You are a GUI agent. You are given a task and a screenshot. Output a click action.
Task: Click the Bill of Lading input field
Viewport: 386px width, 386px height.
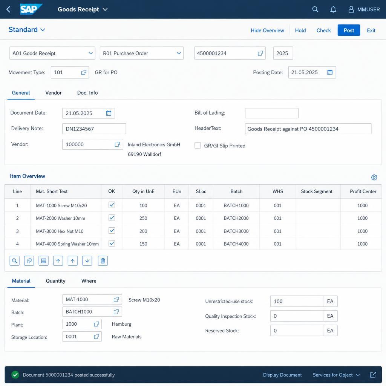coord(271,113)
